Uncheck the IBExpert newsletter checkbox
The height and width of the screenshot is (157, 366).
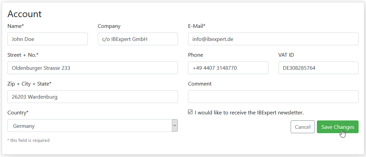point(190,112)
